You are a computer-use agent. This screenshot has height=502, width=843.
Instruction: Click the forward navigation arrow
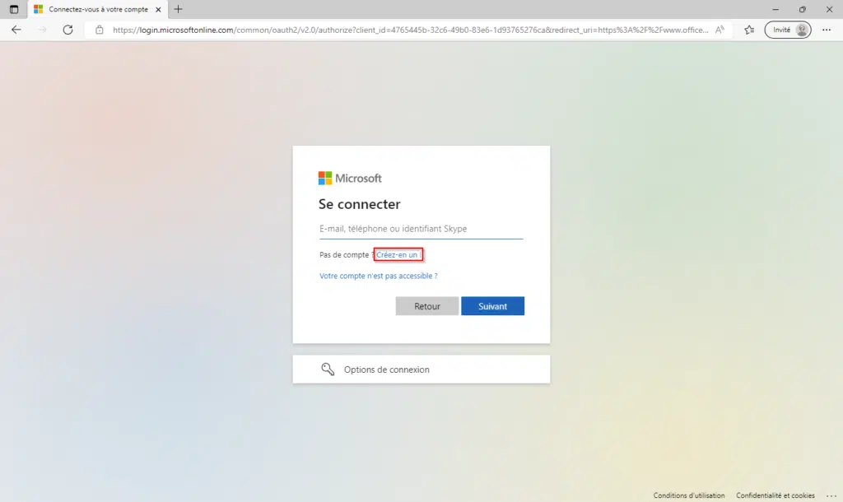click(x=42, y=30)
